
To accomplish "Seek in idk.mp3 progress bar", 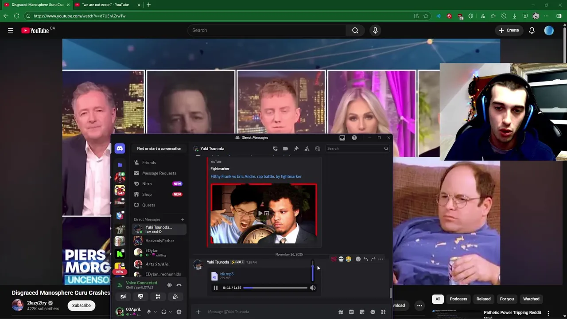I will point(275,288).
